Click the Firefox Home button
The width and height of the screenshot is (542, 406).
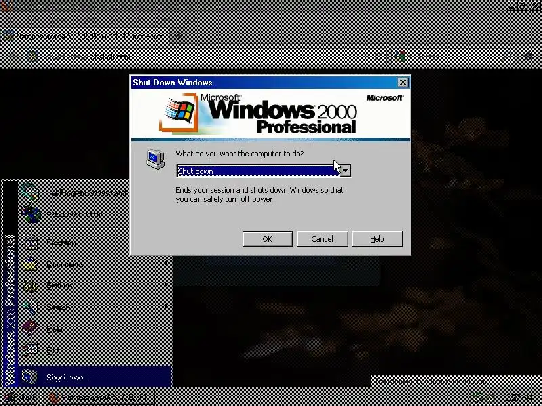(x=528, y=56)
